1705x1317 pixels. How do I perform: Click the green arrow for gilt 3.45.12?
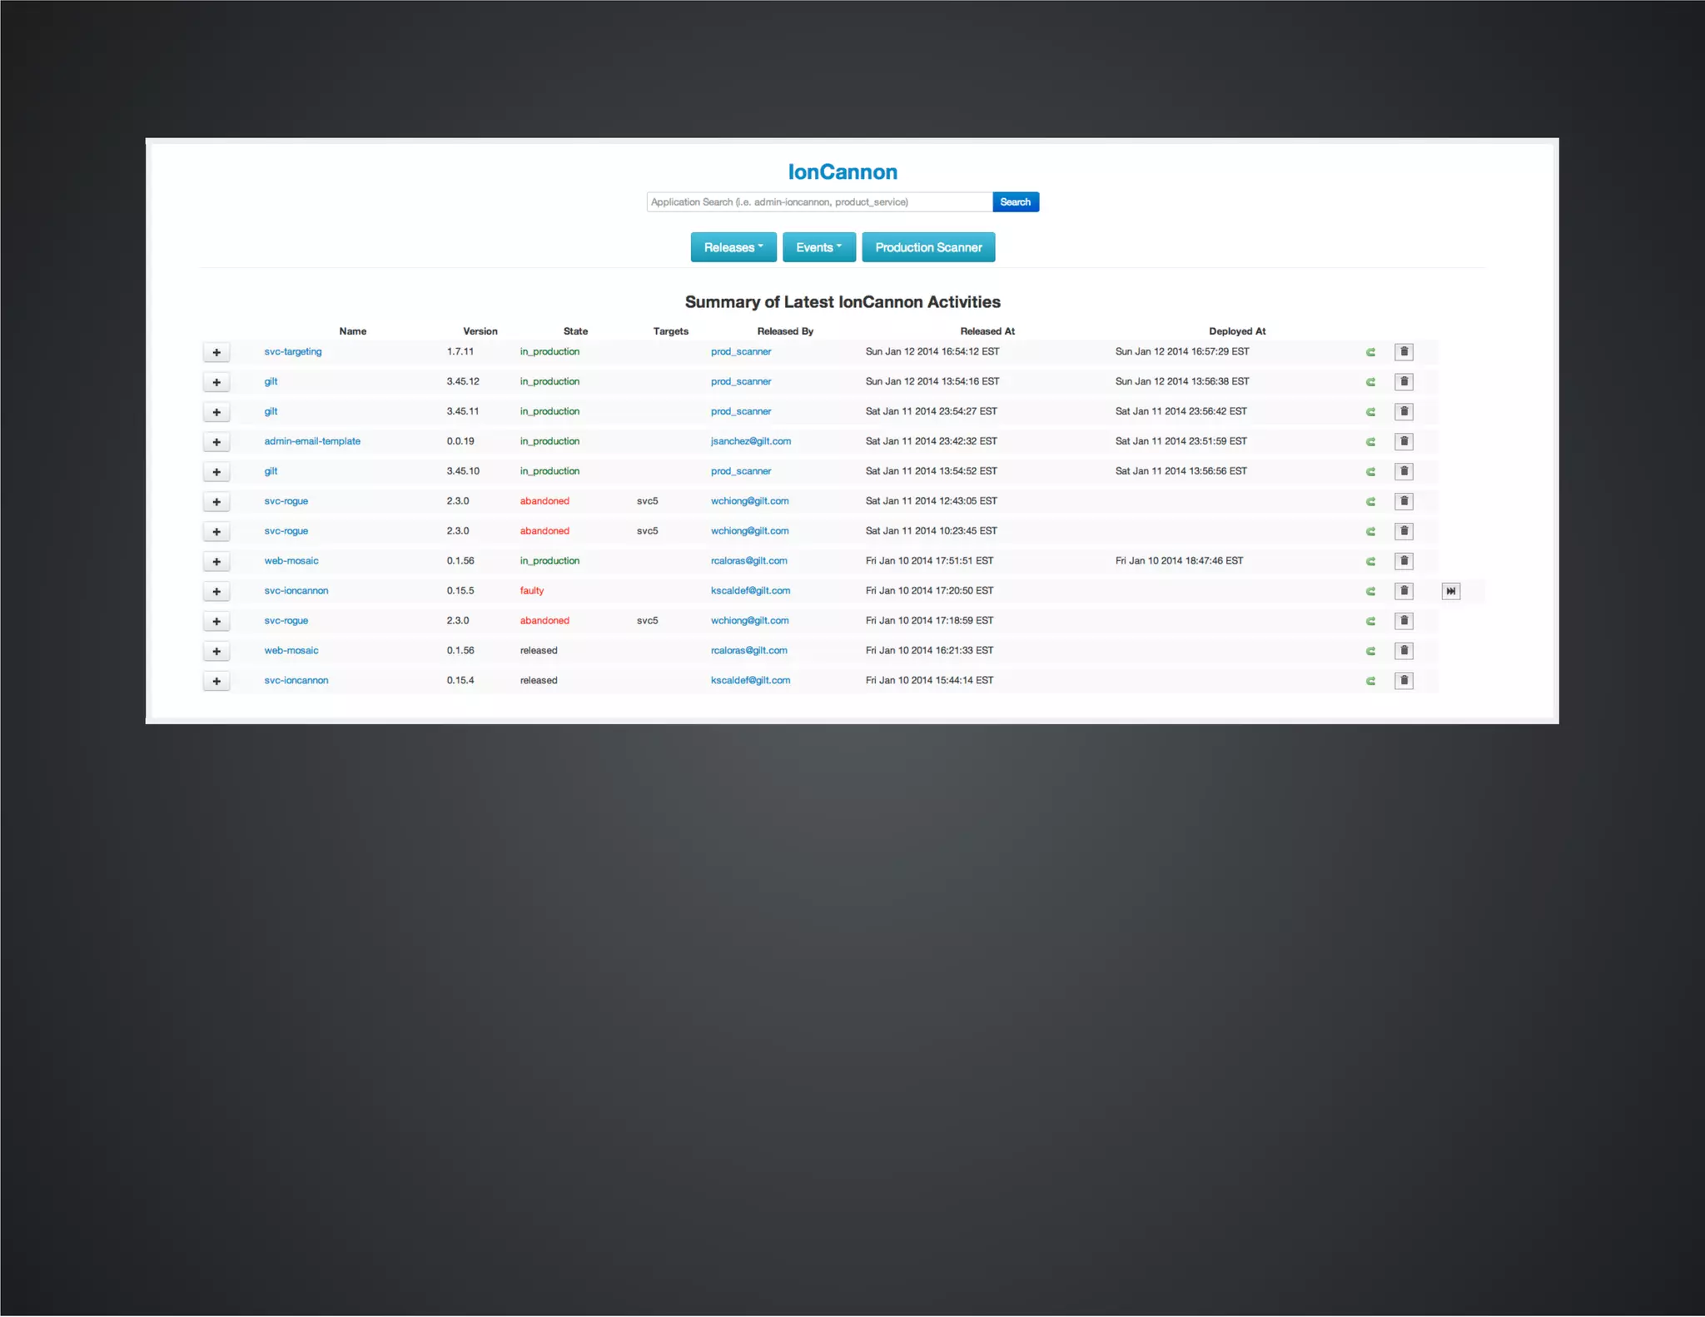(x=1370, y=382)
